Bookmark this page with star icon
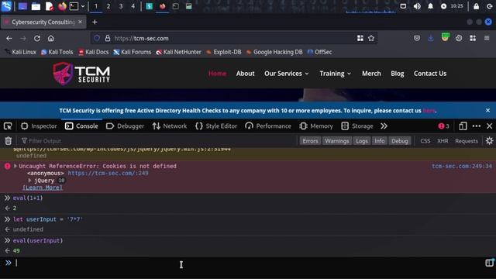The width and height of the screenshot is (496, 279). pos(371,38)
